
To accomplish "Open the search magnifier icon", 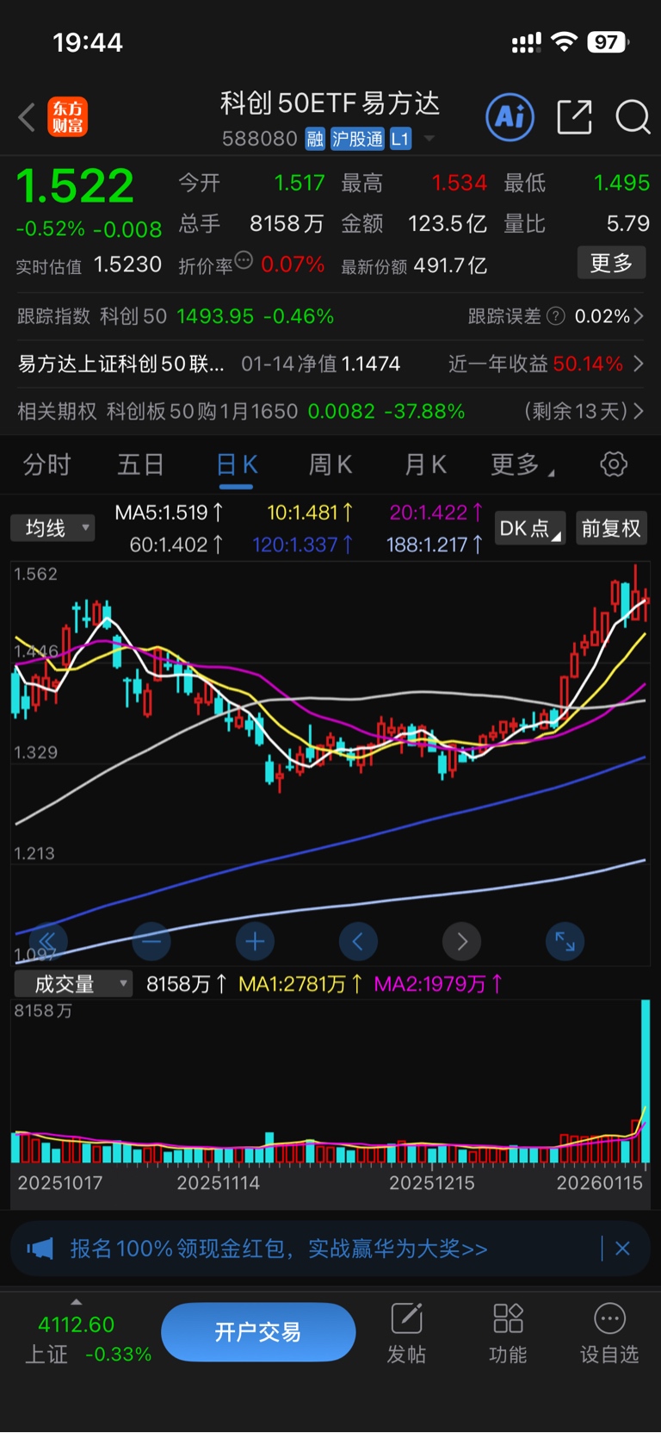I will (633, 117).
